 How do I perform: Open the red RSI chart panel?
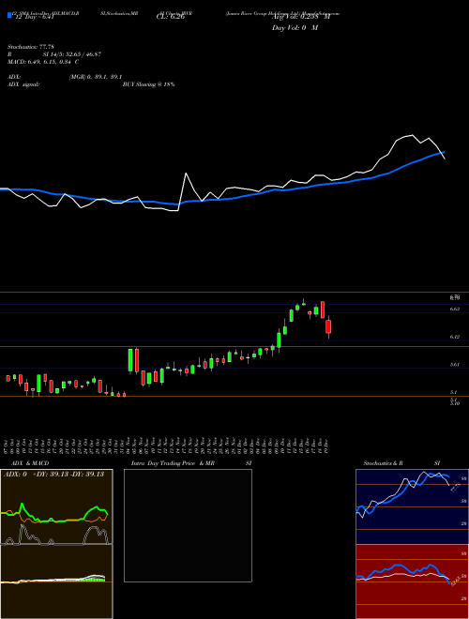(412, 581)
